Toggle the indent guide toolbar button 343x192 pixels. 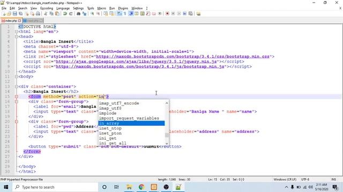pos(131,14)
